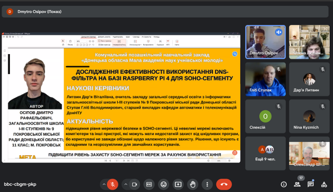This screenshot has width=333, height=192.
Task: Expand camera video settings arrow
Action: coord(126,184)
